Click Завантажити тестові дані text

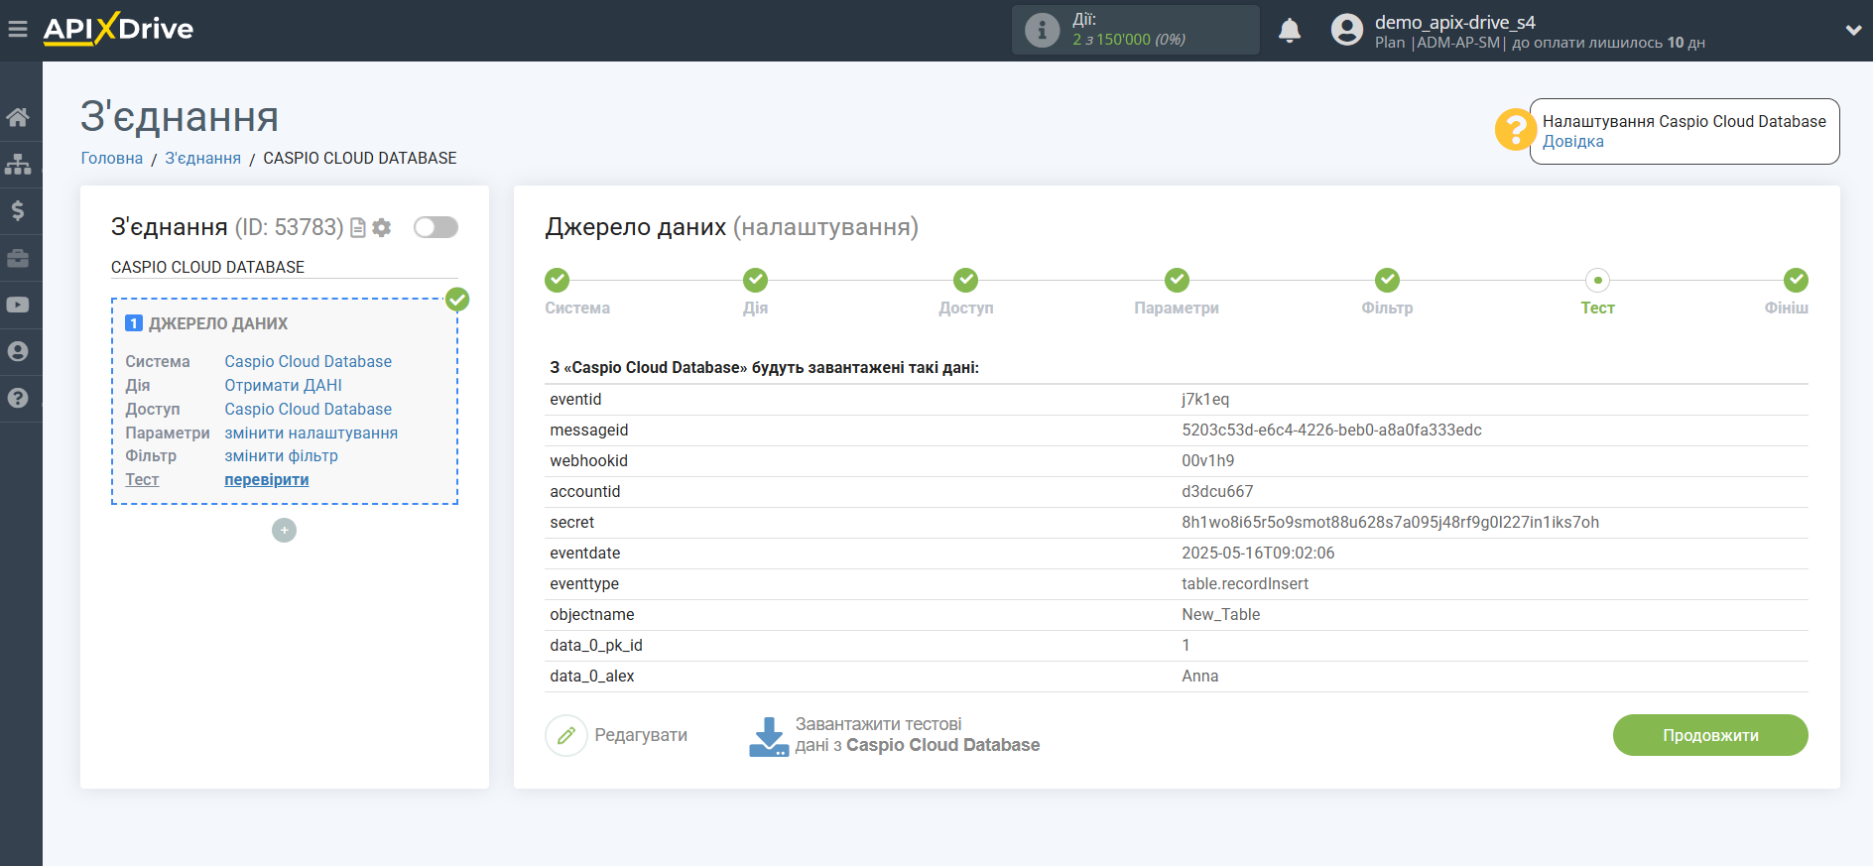[918, 735]
